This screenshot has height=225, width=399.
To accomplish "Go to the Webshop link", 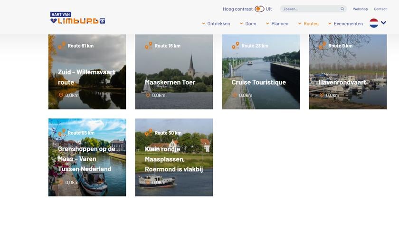I will pyautogui.click(x=360, y=9).
